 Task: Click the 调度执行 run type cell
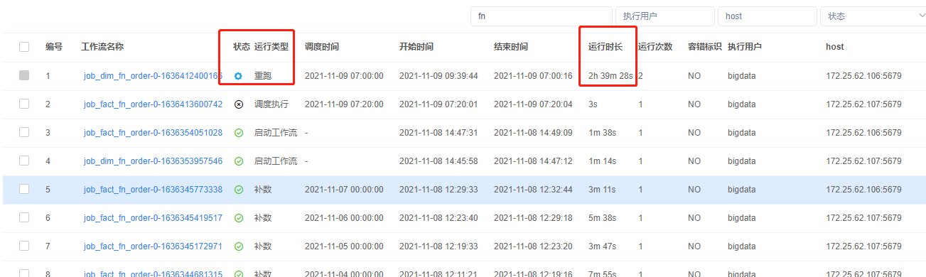271,104
